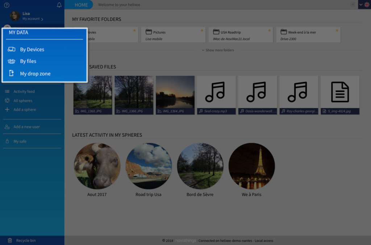Open the Bord de Sèvre sphere
The width and height of the screenshot is (371, 245).
pyautogui.click(x=200, y=166)
